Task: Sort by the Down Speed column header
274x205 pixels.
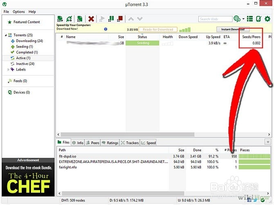Action: click(x=188, y=37)
